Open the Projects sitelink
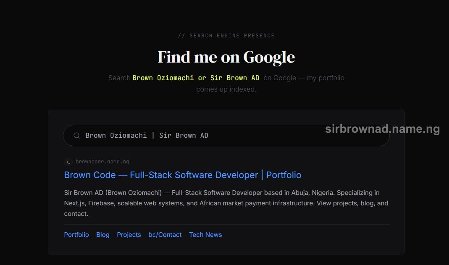Image resolution: width=449 pixels, height=265 pixels. coord(129,235)
